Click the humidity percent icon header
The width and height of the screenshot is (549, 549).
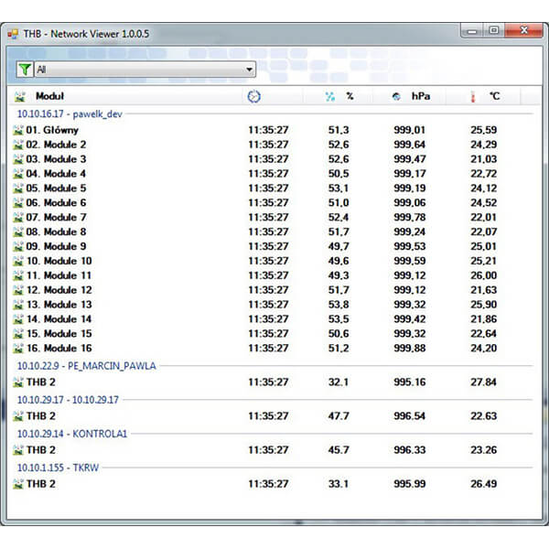[330, 96]
